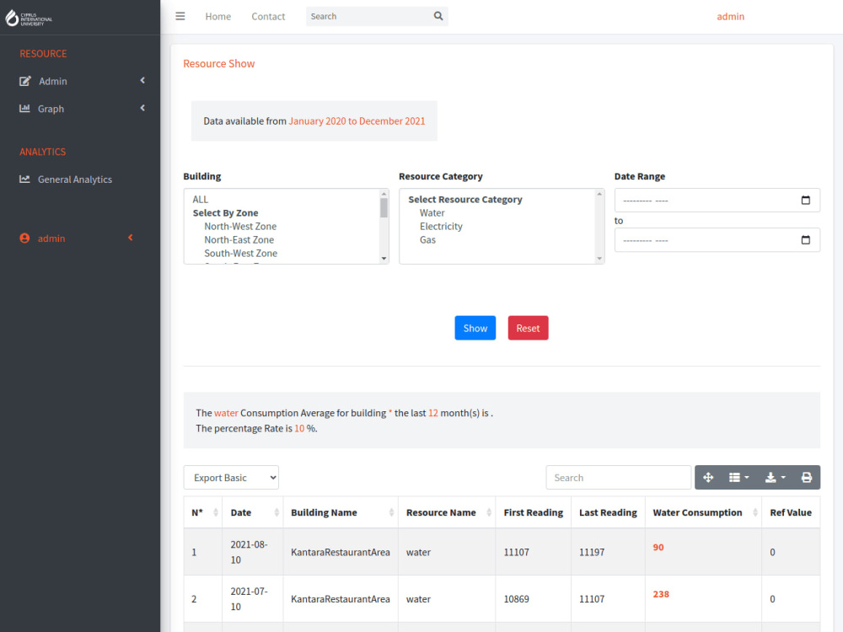Click the General Analytics line chart icon
This screenshot has height=632, width=843.
coord(24,179)
